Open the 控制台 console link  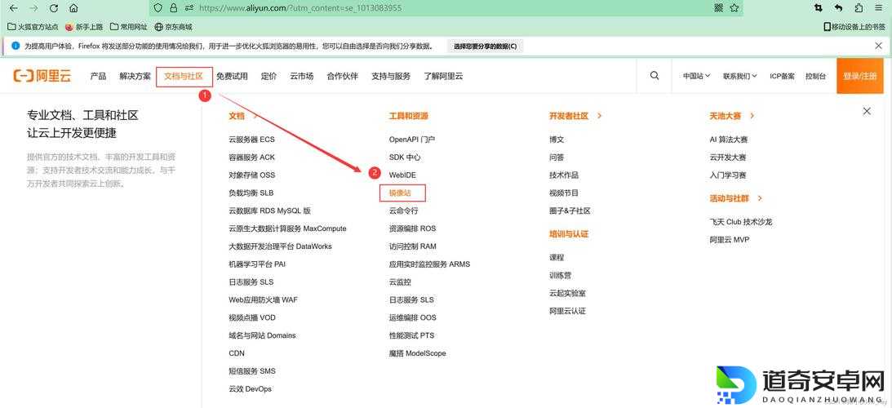[815, 76]
